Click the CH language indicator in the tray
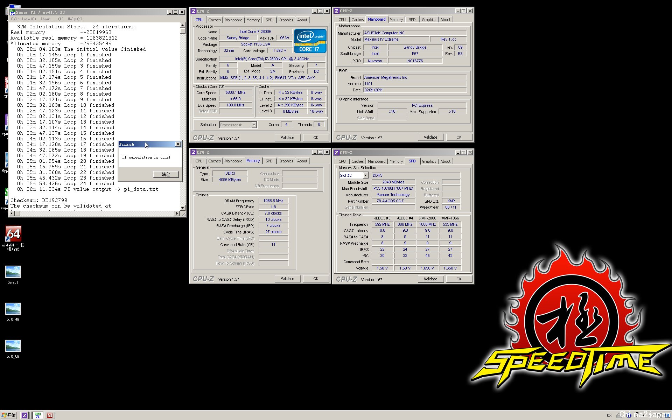The height and width of the screenshot is (420, 672). click(x=609, y=415)
